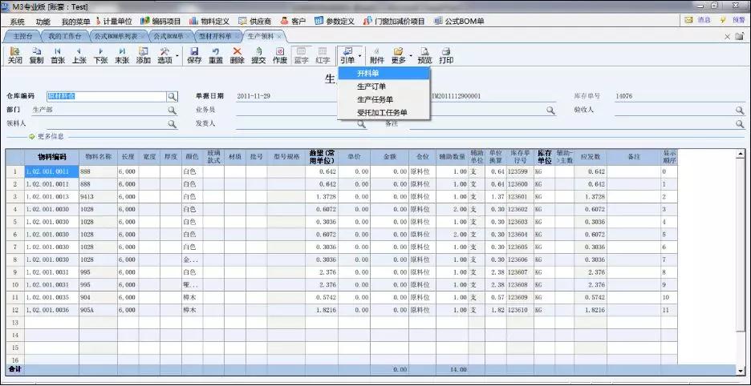The width and height of the screenshot is (751, 386).
Task: Click the 红字 toolbar icon
Action: pos(323,56)
